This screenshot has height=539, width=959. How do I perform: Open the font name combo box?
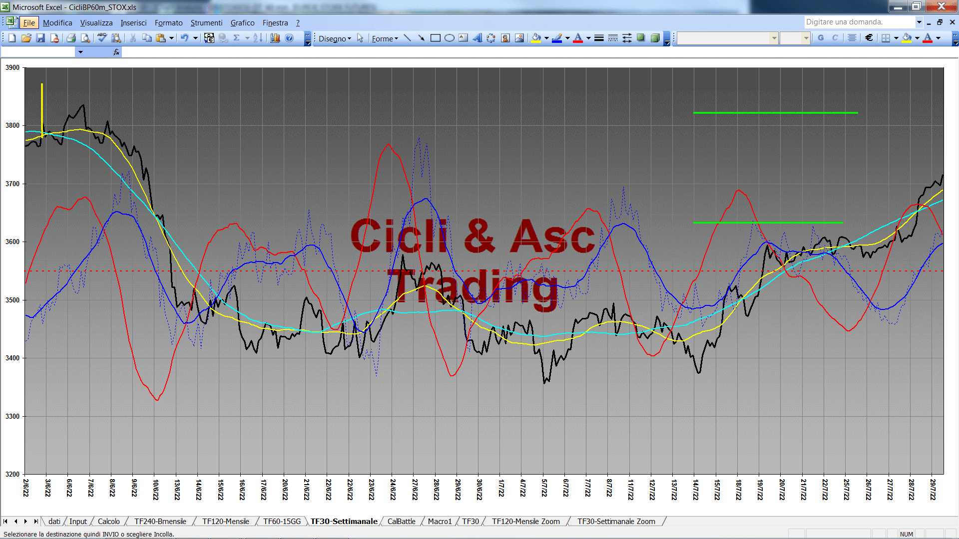tap(728, 38)
